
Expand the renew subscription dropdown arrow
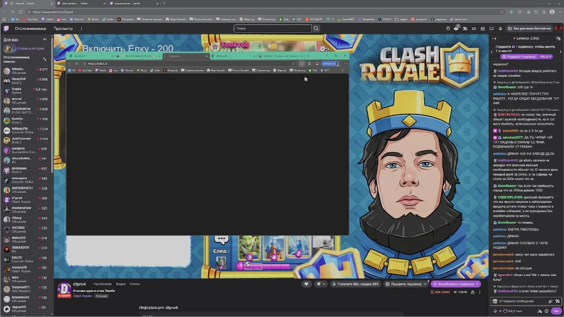[x=477, y=284]
